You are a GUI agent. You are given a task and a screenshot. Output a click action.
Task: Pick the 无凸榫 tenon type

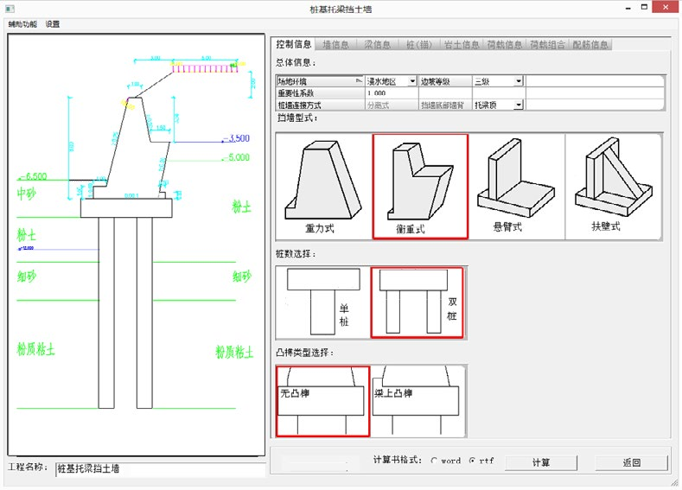click(322, 401)
